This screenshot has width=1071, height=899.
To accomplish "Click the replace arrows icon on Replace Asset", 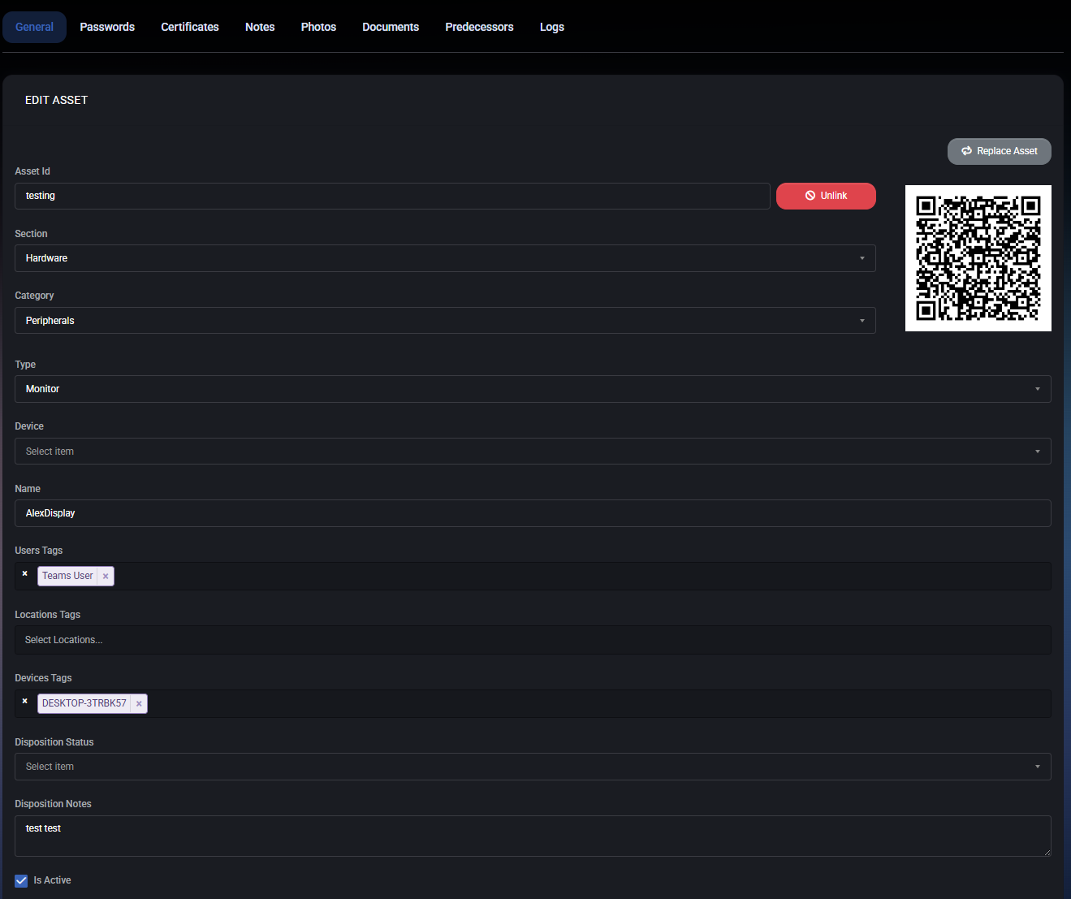I will coord(966,151).
